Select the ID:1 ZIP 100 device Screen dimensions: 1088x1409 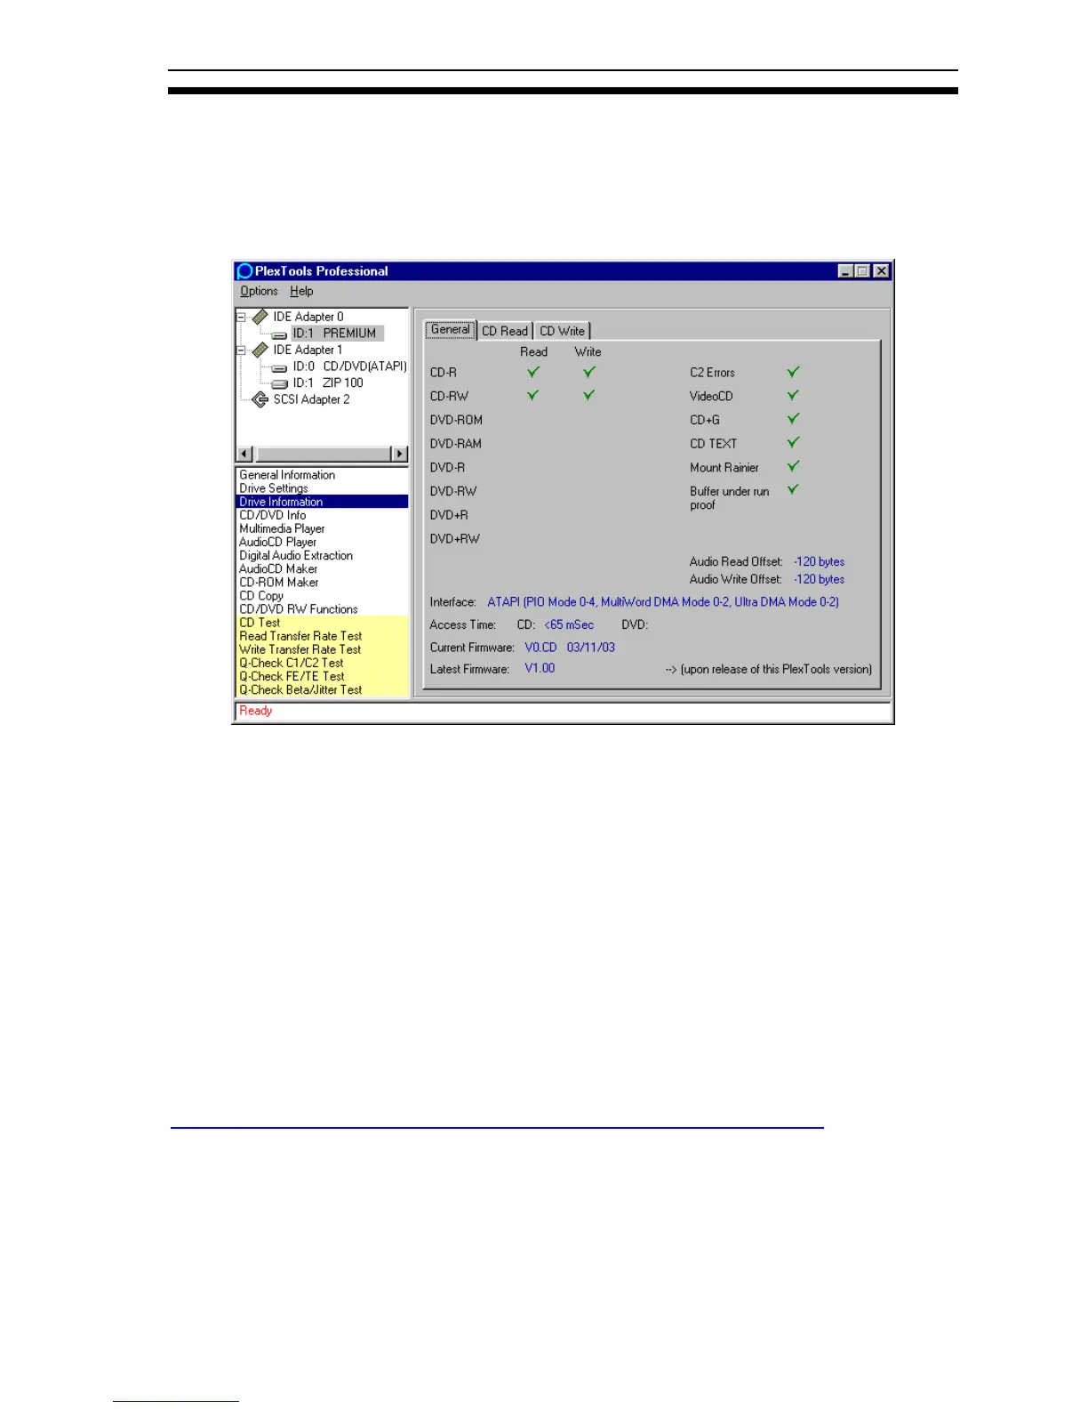click(328, 383)
